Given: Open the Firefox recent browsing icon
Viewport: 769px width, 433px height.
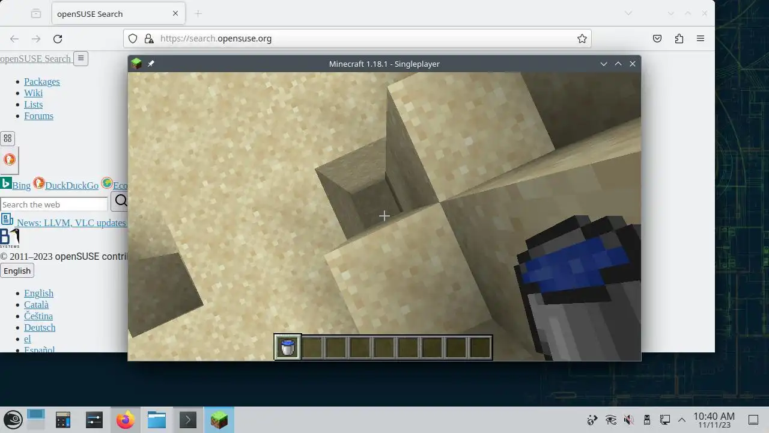Looking at the screenshot, I should tap(36, 13).
